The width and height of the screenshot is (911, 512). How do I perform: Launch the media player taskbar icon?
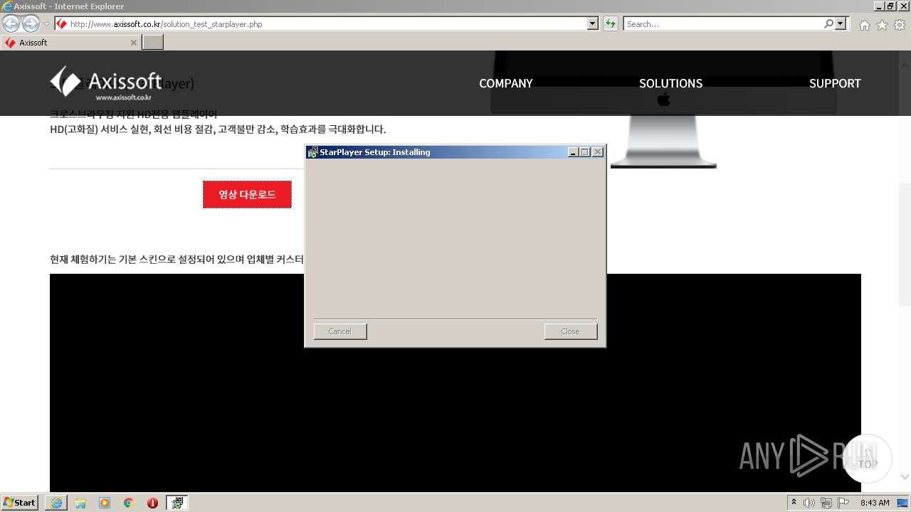[105, 503]
